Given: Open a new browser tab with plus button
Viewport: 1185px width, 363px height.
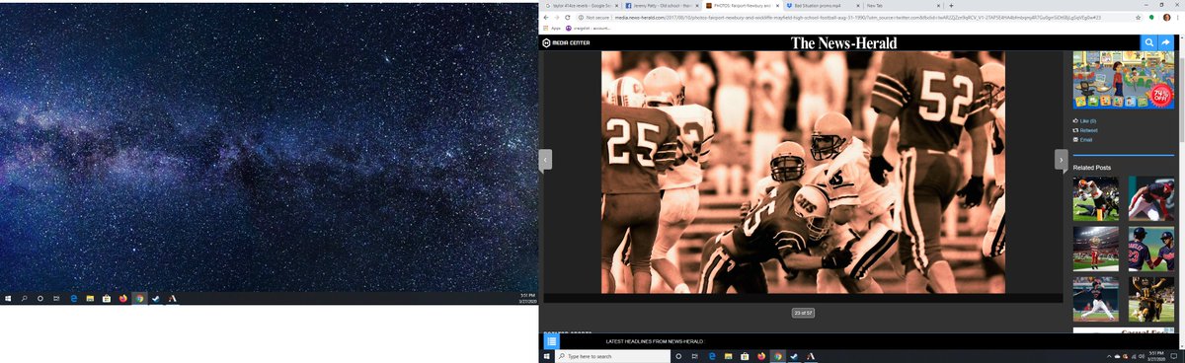Looking at the screenshot, I should tap(951, 6).
